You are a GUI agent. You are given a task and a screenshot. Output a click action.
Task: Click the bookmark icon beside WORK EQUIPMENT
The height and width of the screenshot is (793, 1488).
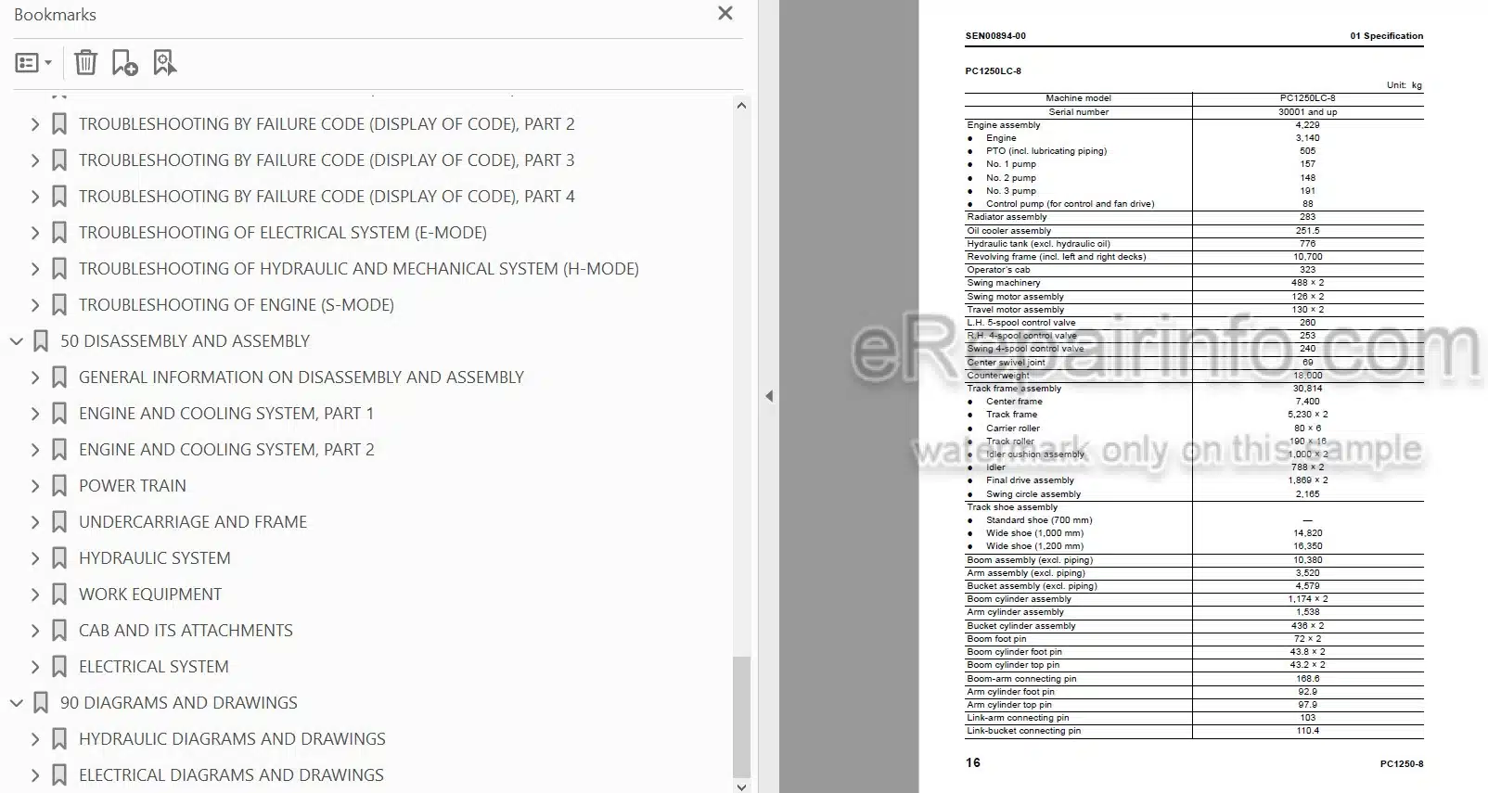tap(59, 595)
